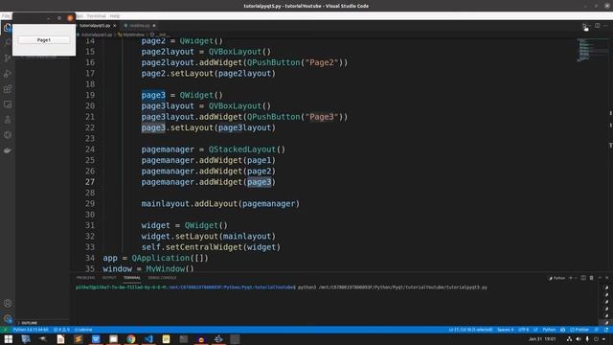The width and height of the screenshot is (613, 345).
Task: Switch to the Problems panel tab
Action: point(85,278)
